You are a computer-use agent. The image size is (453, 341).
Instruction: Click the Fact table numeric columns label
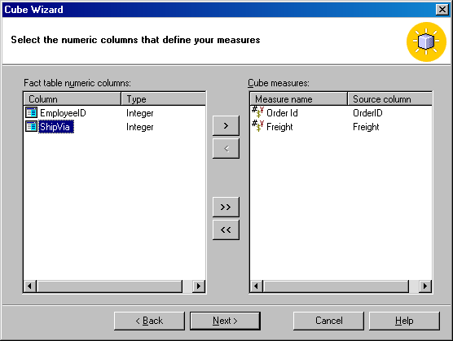[x=77, y=83]
